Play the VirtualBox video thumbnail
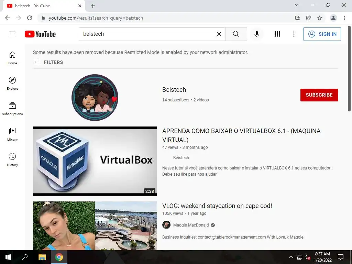 [95, 161]
